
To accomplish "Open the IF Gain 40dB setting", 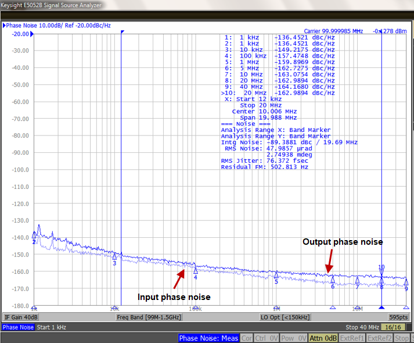I will (21, 317).
